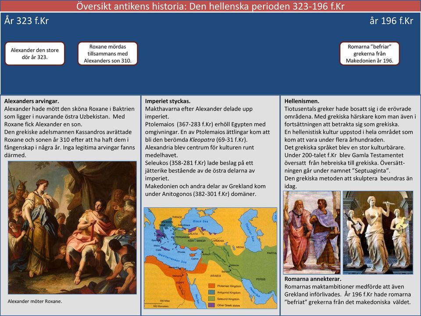The height and width of the screenshot is (316, 421).
Task: Click the orange 'Ptolemaic Kingdom' legend swatch
Action: [211, 286]
